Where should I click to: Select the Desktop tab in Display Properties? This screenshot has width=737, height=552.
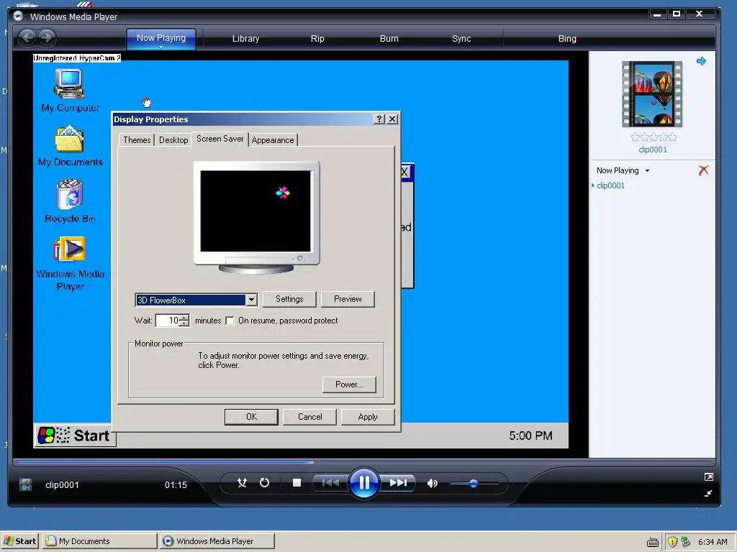[173, 140]
